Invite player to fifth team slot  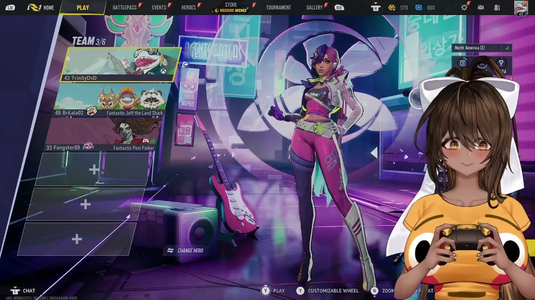(86, 204)
